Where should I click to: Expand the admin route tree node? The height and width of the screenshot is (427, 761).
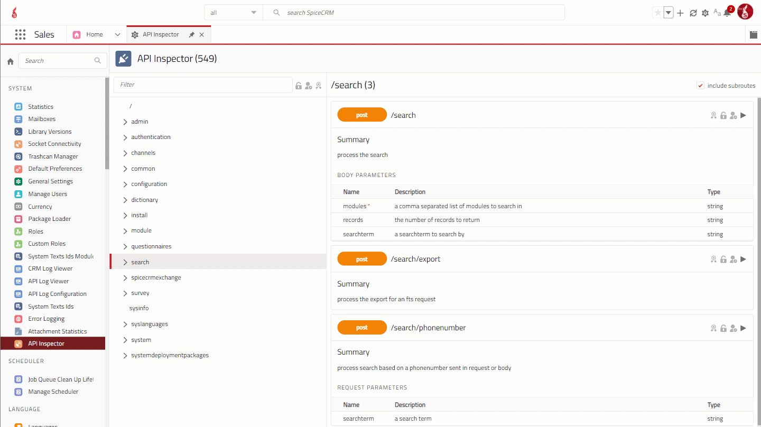coord(125,122)
